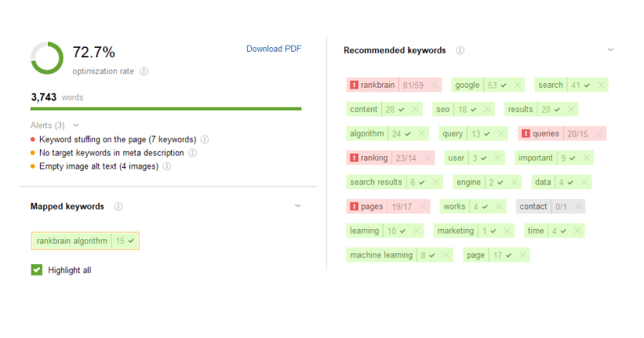
Task: Click the red warning icon on queries
Action: 526,133
